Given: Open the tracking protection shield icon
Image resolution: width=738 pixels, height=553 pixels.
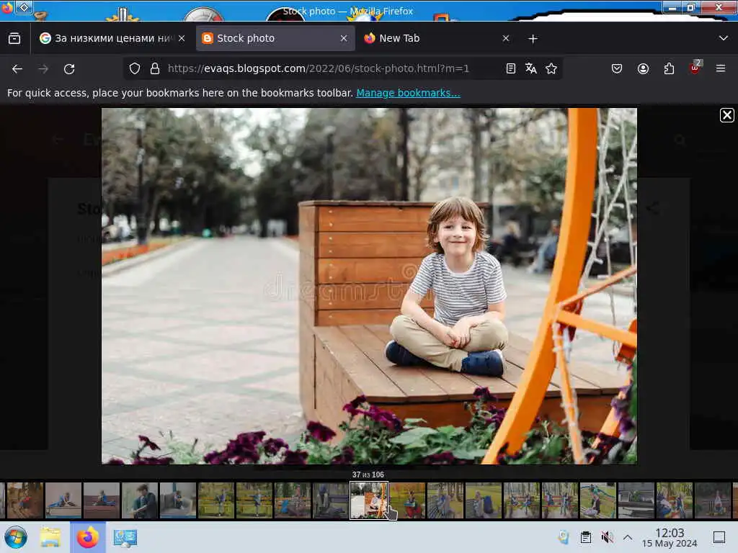Looking at the screenshot, I should 135,68.
